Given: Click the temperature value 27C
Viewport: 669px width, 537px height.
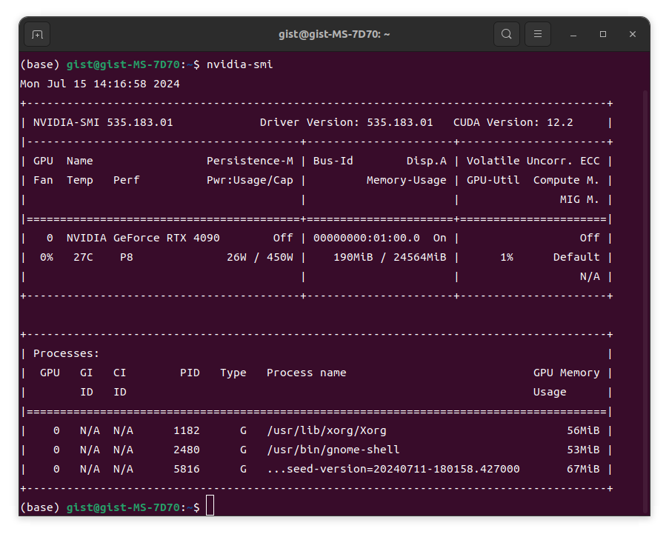Looking at the screenshot, I should (83, 257).
